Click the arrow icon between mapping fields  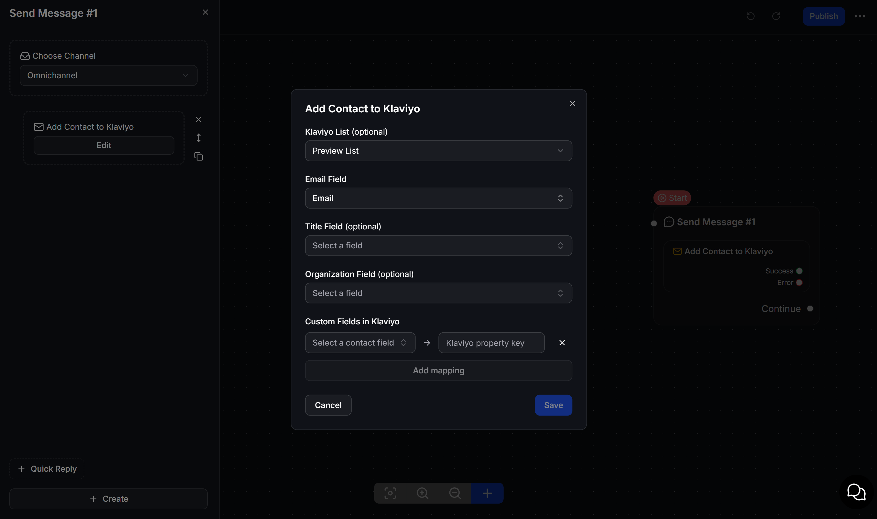point(427,343)
